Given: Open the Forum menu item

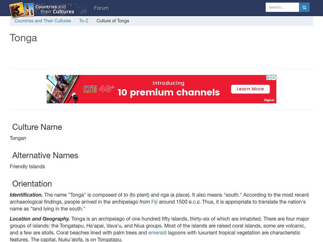Looking at the screenshot, I should (101, 8).
